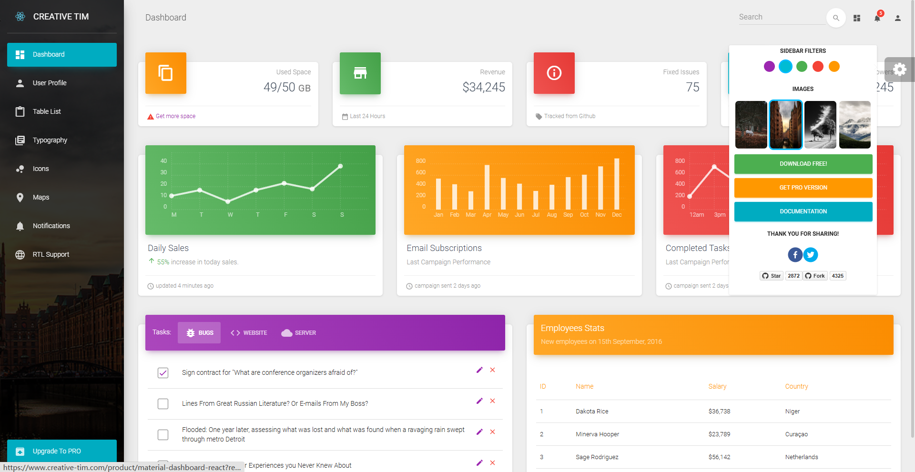Open Icons page in the sidebar

click(62, 169)
